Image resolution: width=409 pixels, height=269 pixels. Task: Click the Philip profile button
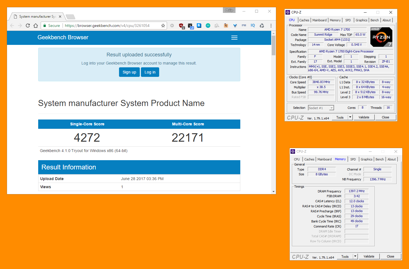(x=229, y=10)
